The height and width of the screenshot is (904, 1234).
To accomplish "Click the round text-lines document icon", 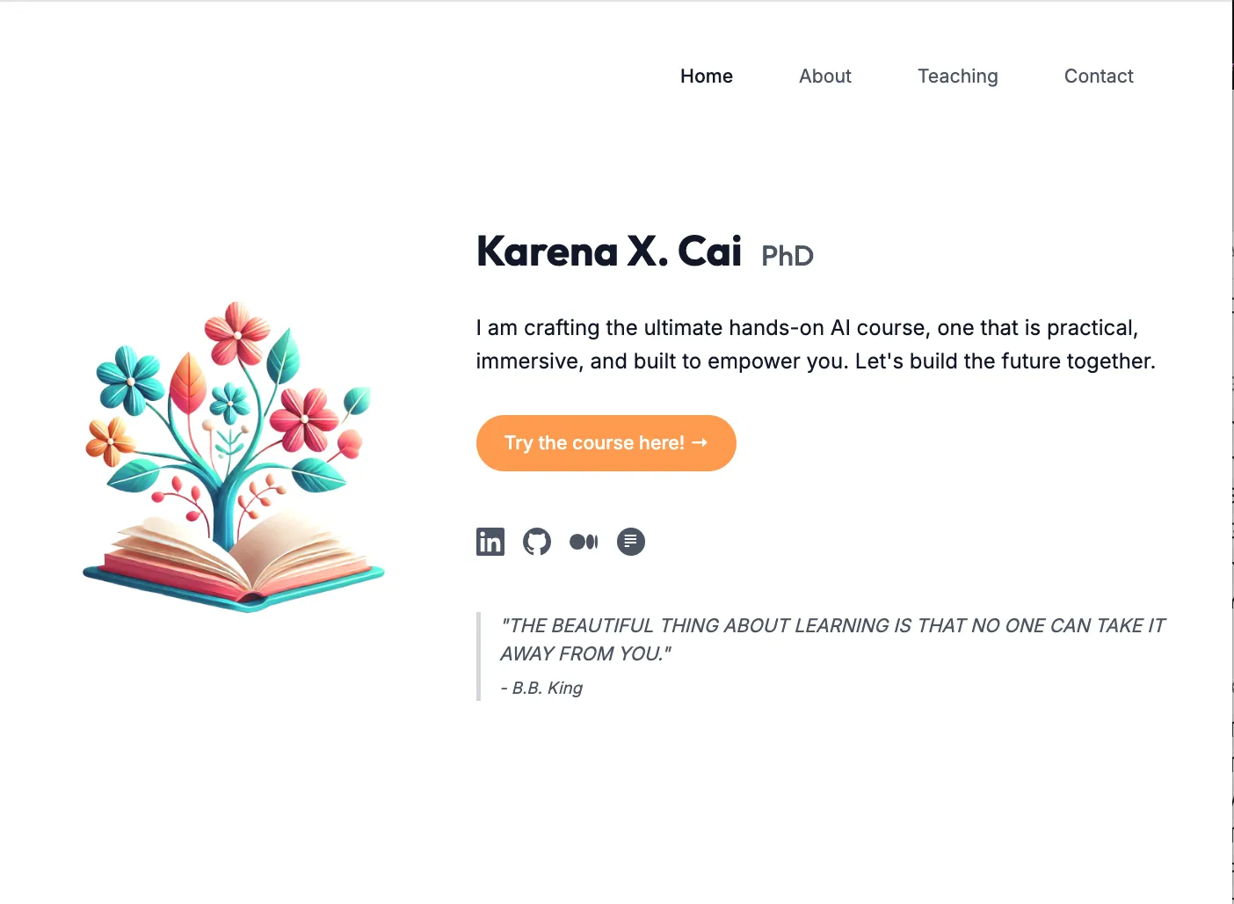I will pyautogui.click(x=631, y=542).
